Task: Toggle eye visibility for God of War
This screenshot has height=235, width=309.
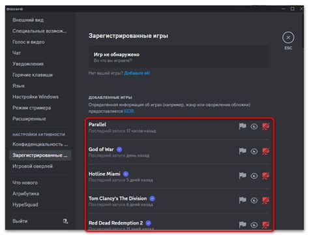Action: 254,151
